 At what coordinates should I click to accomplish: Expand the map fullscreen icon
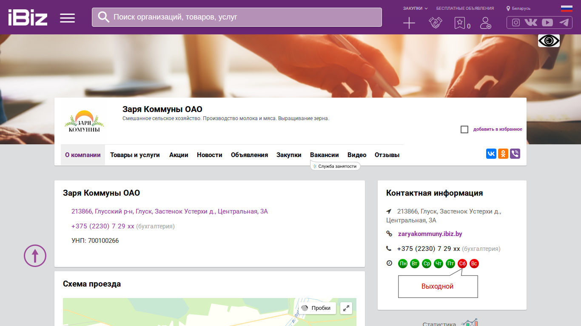347,308
